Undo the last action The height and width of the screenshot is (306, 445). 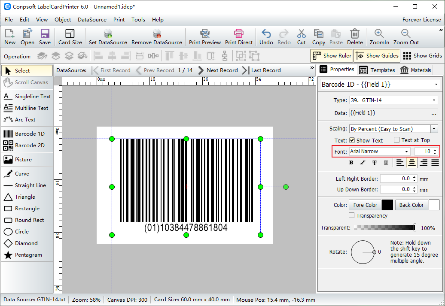click(266, 37)
